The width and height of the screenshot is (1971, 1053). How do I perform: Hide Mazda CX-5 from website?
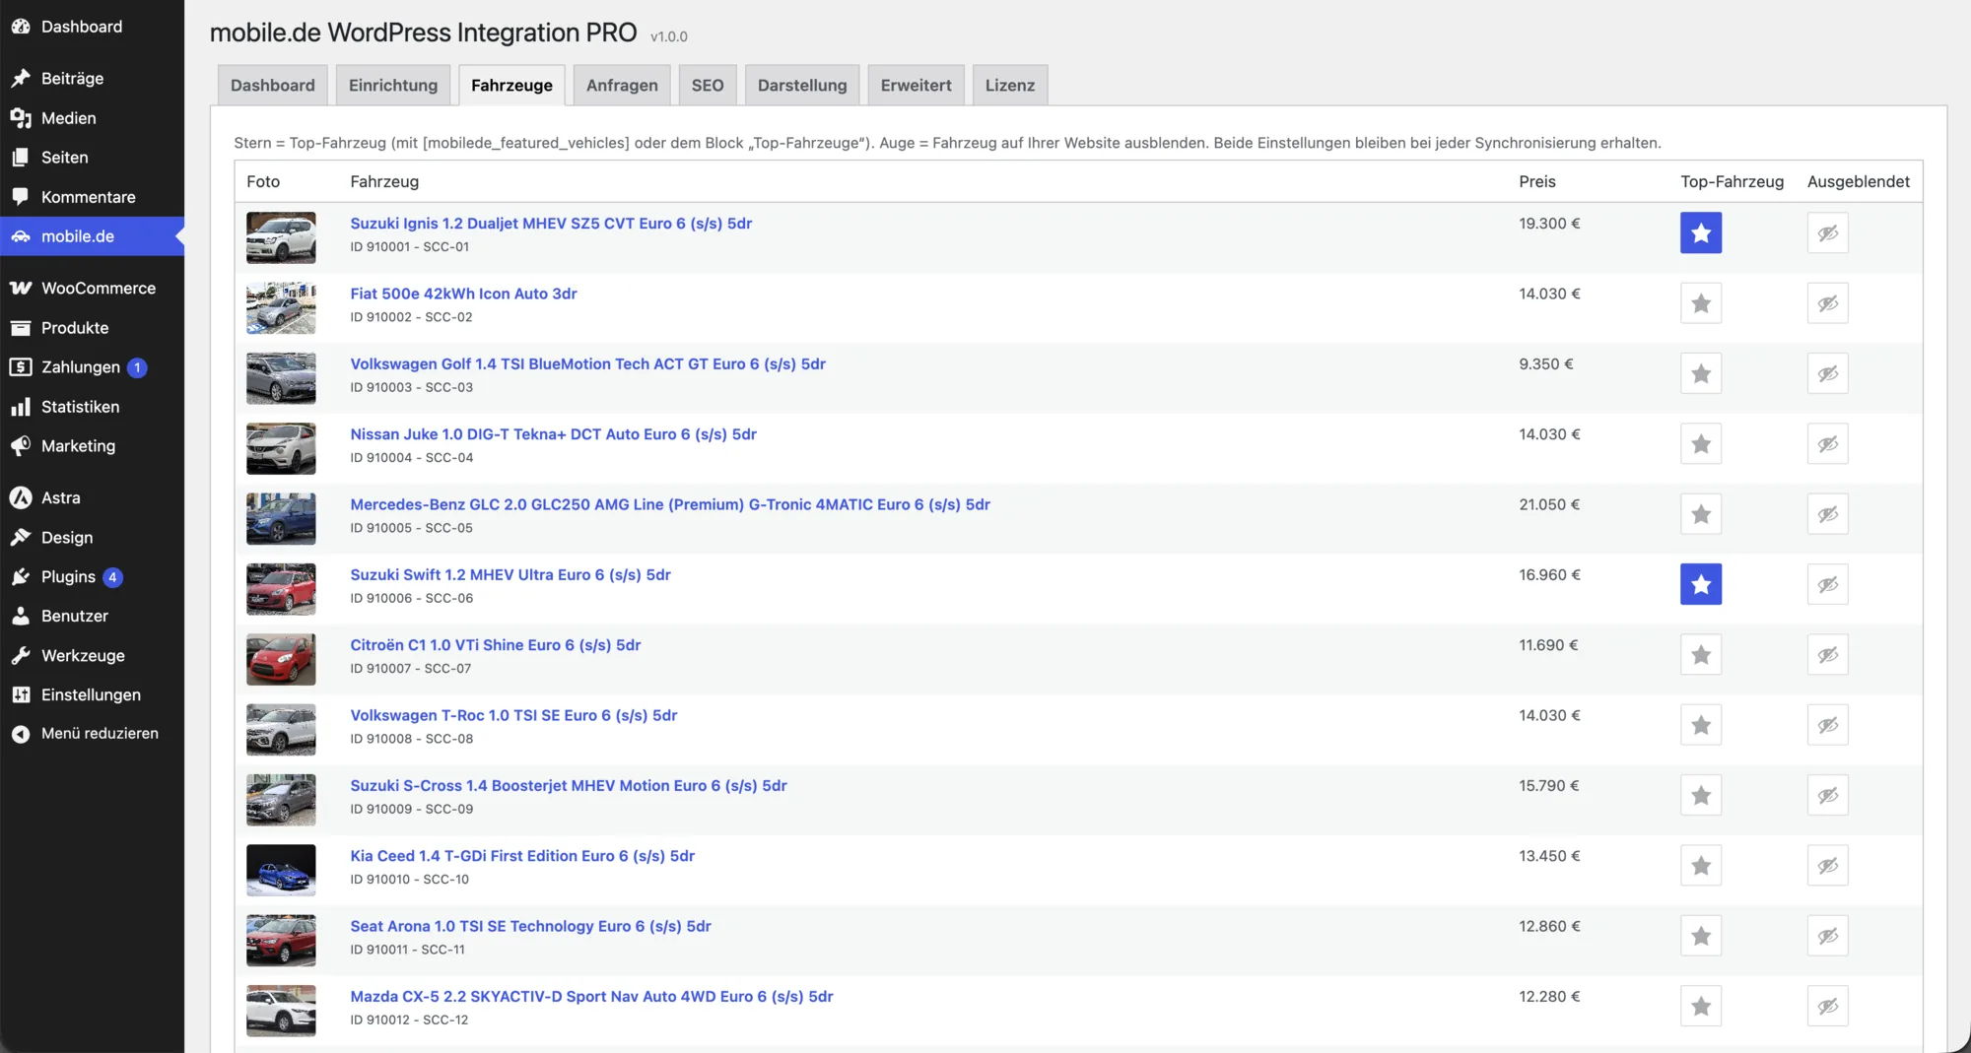pos(1828,1007)
